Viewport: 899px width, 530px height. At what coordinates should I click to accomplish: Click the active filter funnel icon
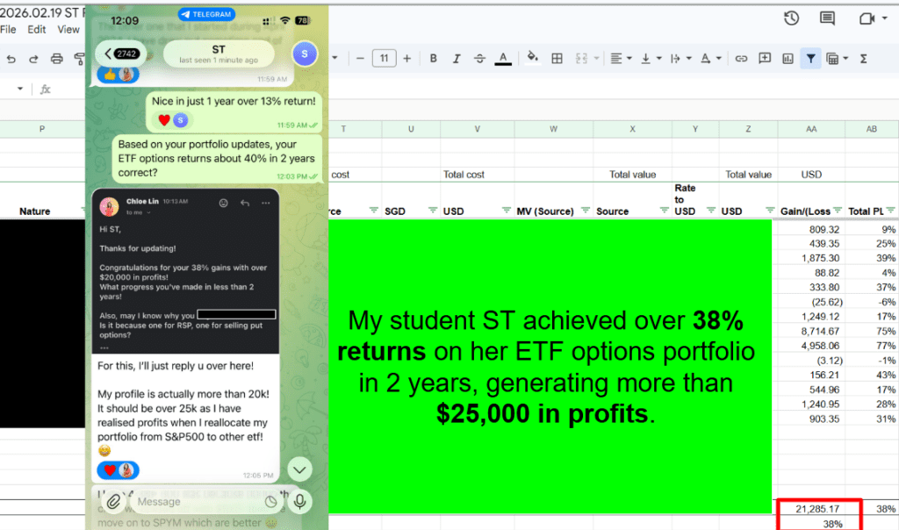tap(810, 59)
